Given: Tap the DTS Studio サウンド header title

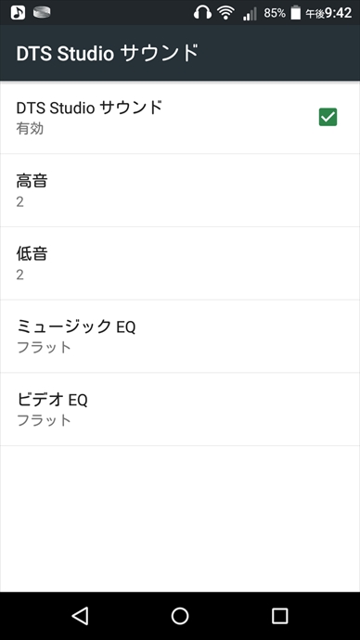Looking at the screenshot, I should click(108, 53).
